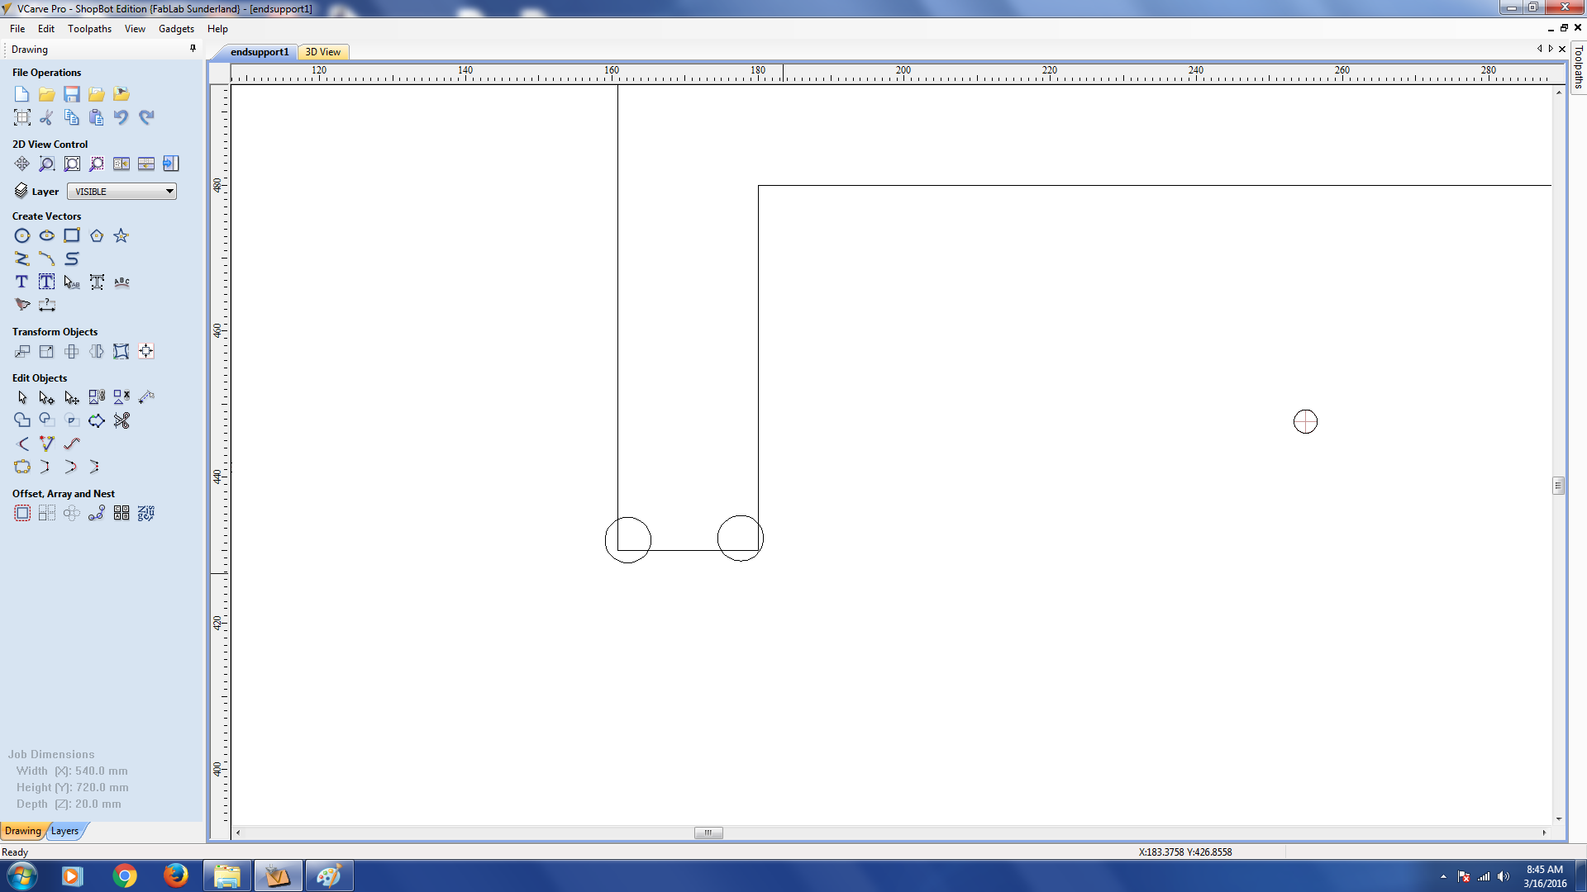The image size is (1587, 892).
Task: Select Text within bounding box tool
Action: pyautogui.click(x=47, y=282)
